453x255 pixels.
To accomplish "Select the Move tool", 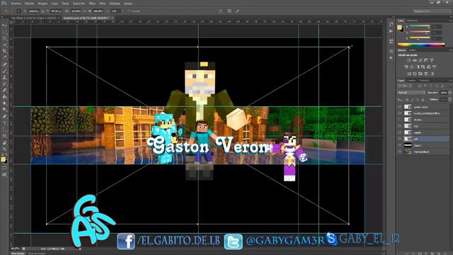I will 4,25.
